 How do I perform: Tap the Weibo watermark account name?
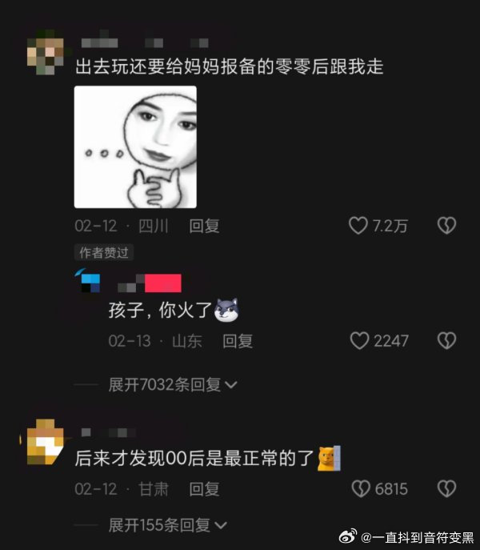pos(418,538)
